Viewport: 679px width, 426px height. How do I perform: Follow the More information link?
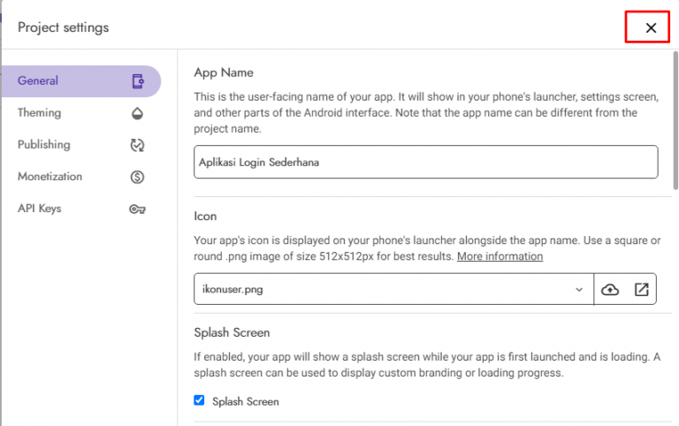500,256
